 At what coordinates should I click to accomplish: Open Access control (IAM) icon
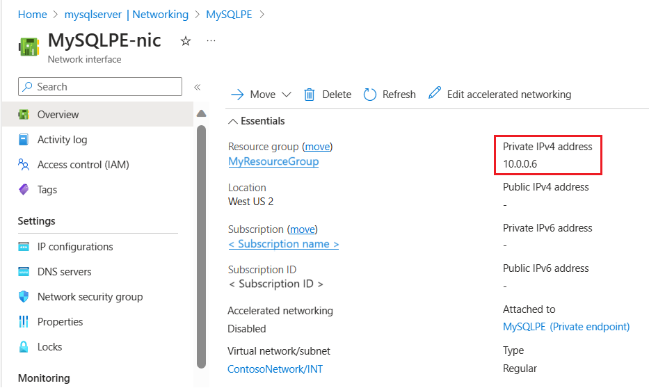[24, 165]
